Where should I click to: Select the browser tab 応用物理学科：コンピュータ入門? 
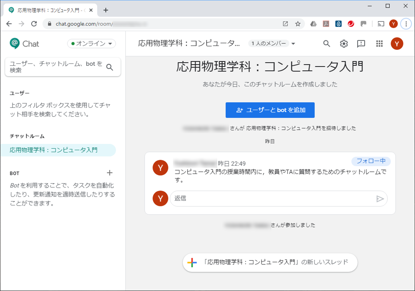point(50,10)
